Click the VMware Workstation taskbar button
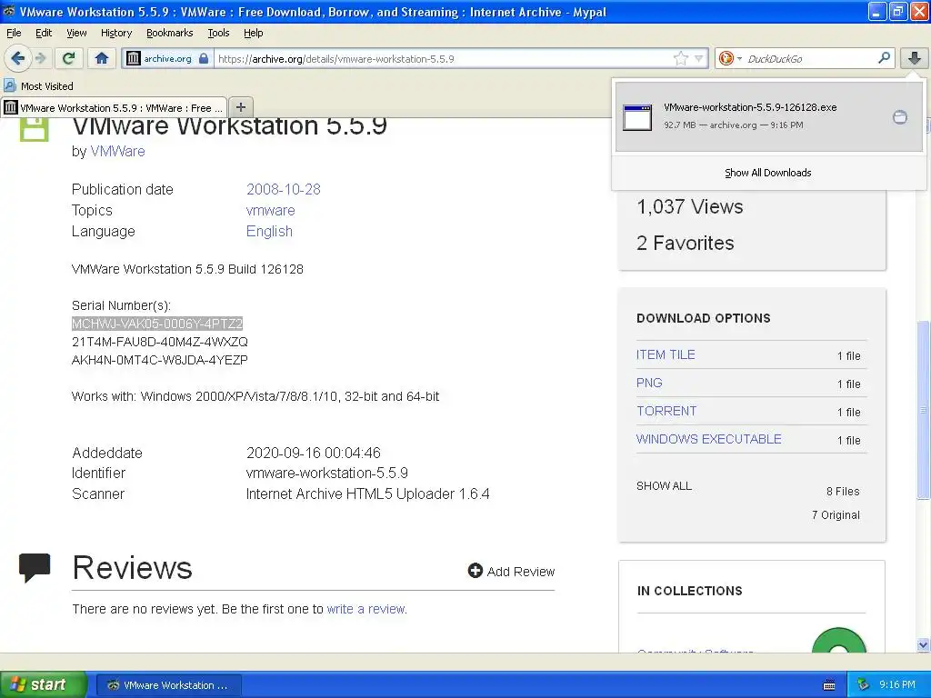The height and width of the screenshot is (698, 931). click(x=169, y=685)
